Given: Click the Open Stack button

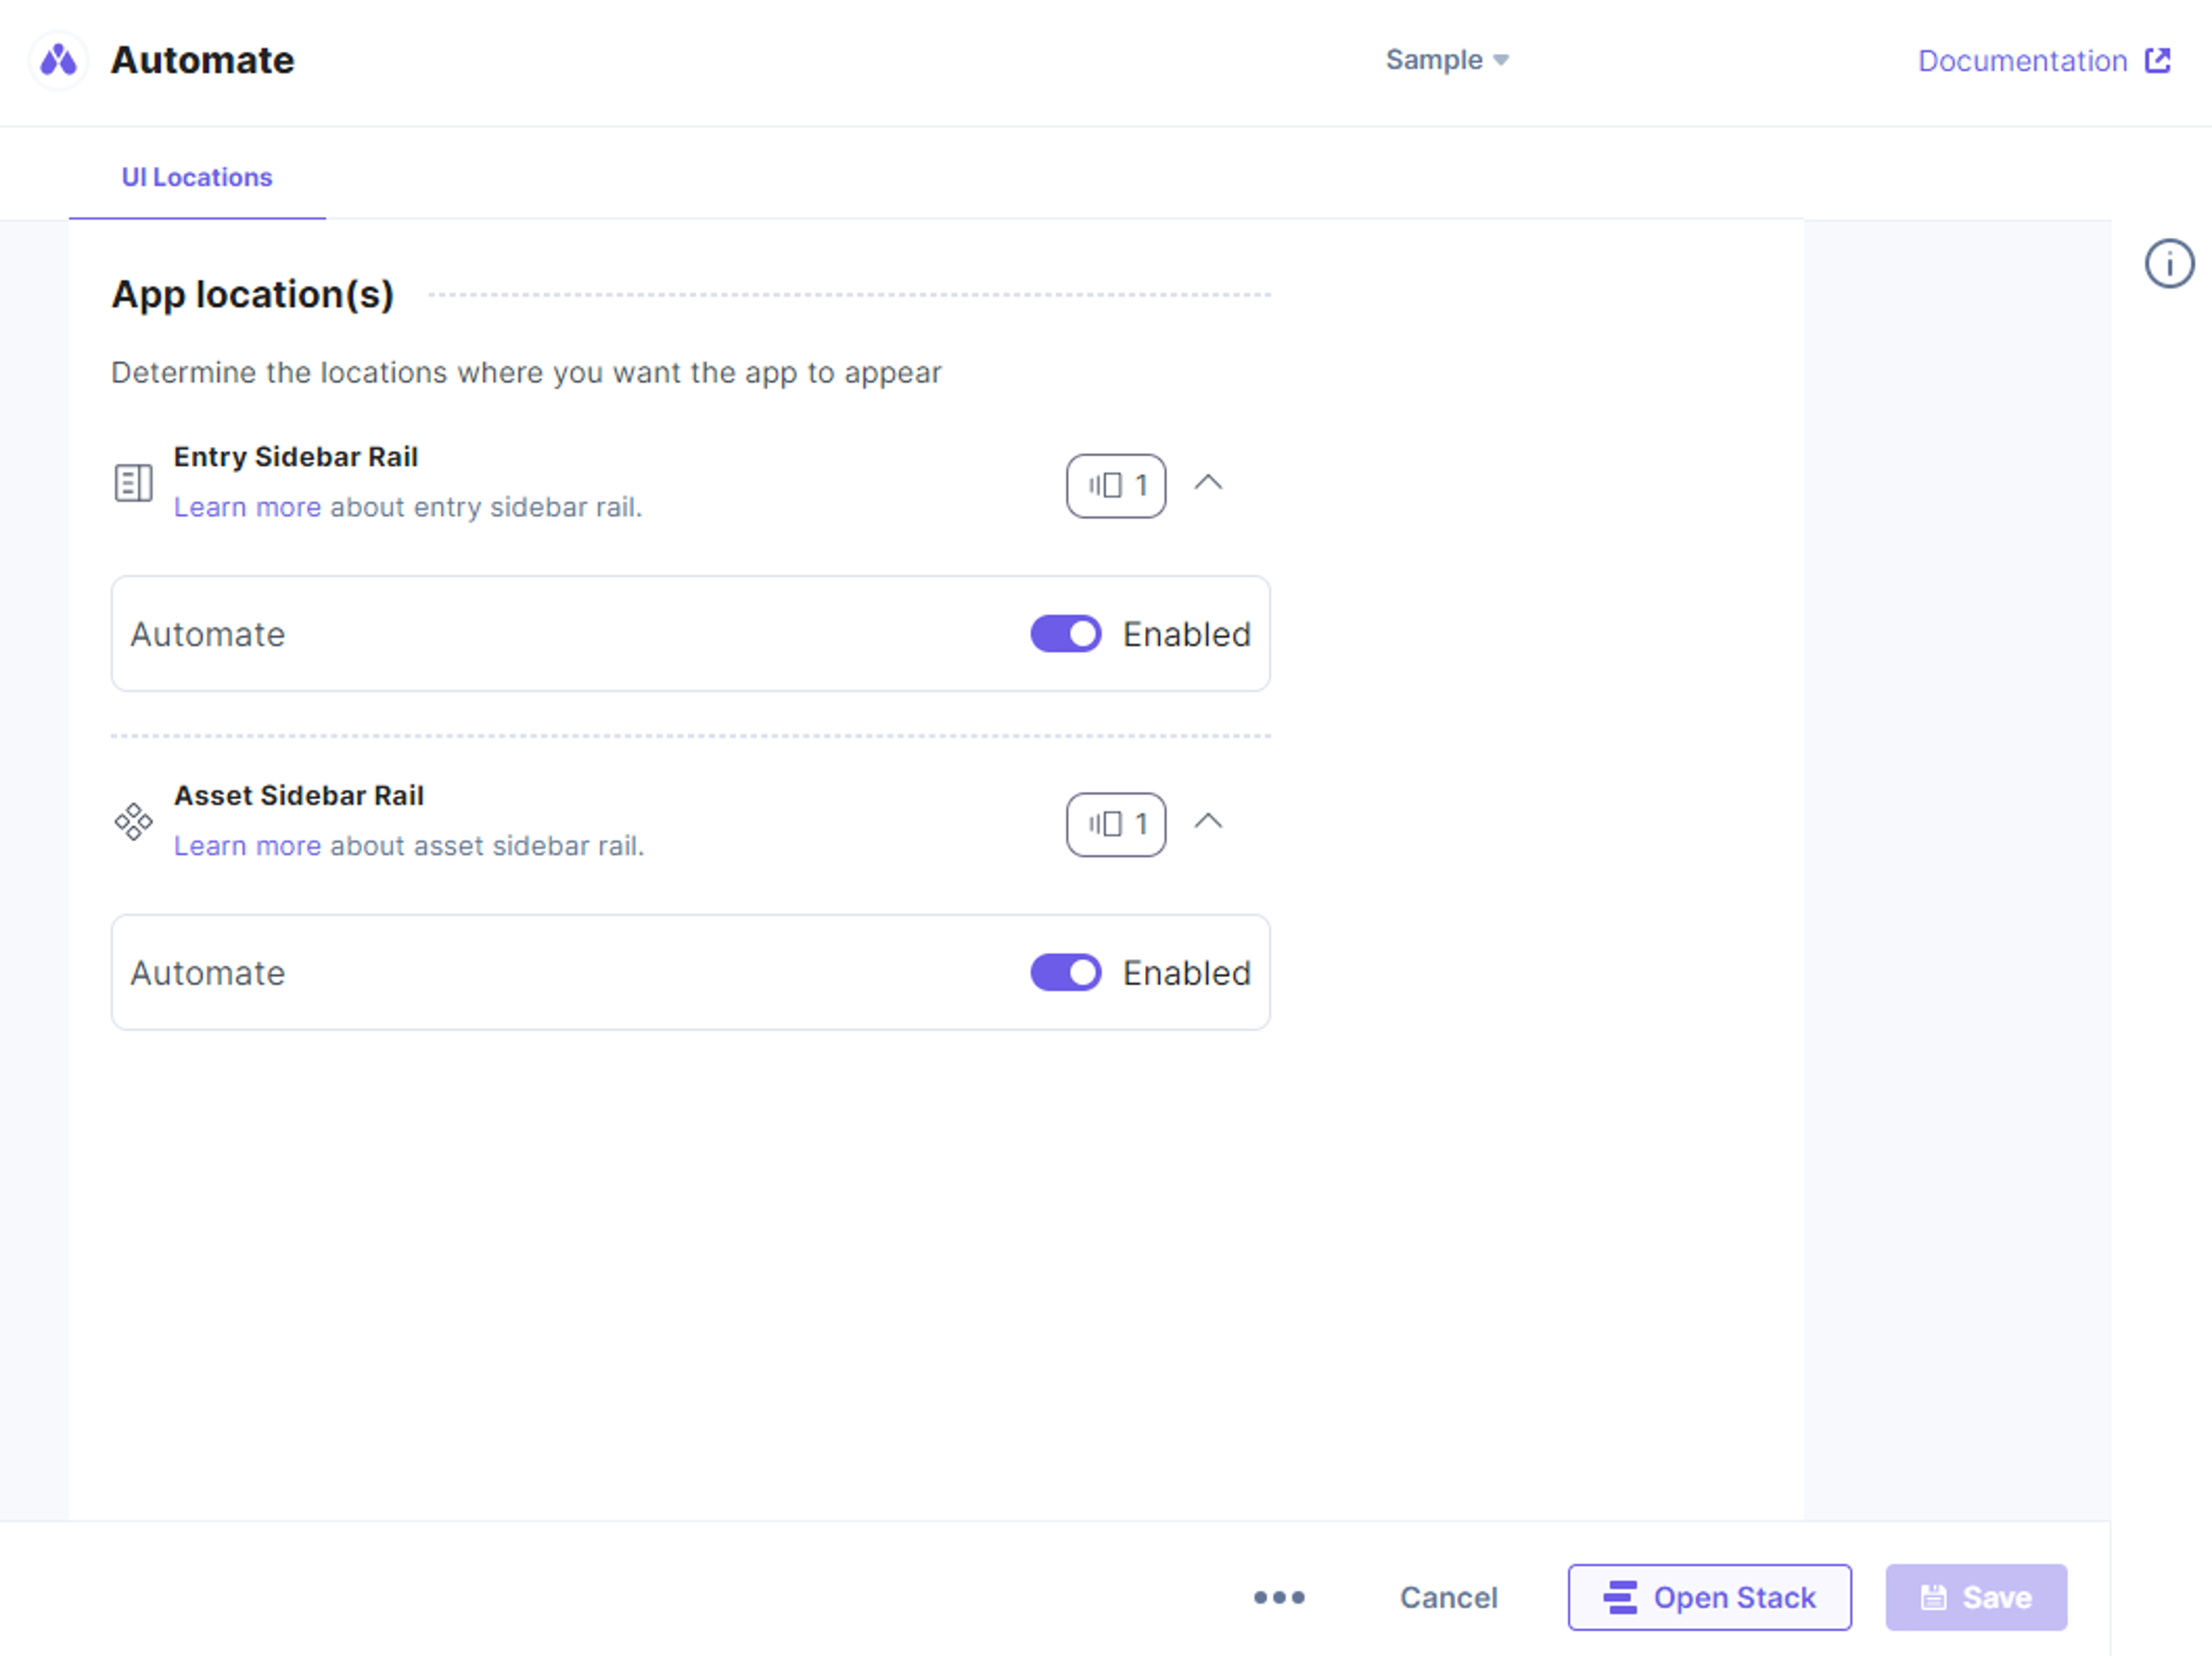Looking at the screenshot, I should click(1709, 1598).
